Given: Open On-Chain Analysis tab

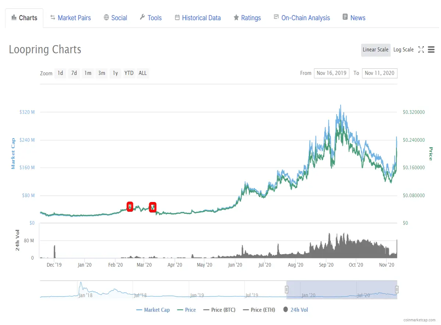Looking at the screenshot, I should (x=302, y=18).
